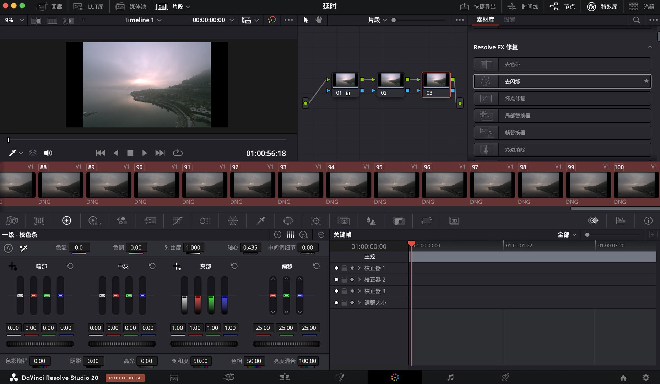Select the 坏点修复 effect
Screen dimensions: 660x384
coord(562,98)
